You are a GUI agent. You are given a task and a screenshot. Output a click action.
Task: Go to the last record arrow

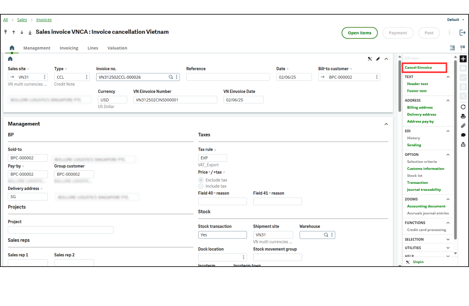tap(30, 32)
